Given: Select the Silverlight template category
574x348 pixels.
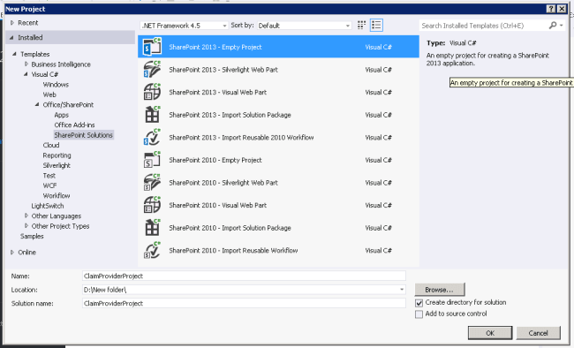Looking at the screenshot, I should (x=57, y=165).
